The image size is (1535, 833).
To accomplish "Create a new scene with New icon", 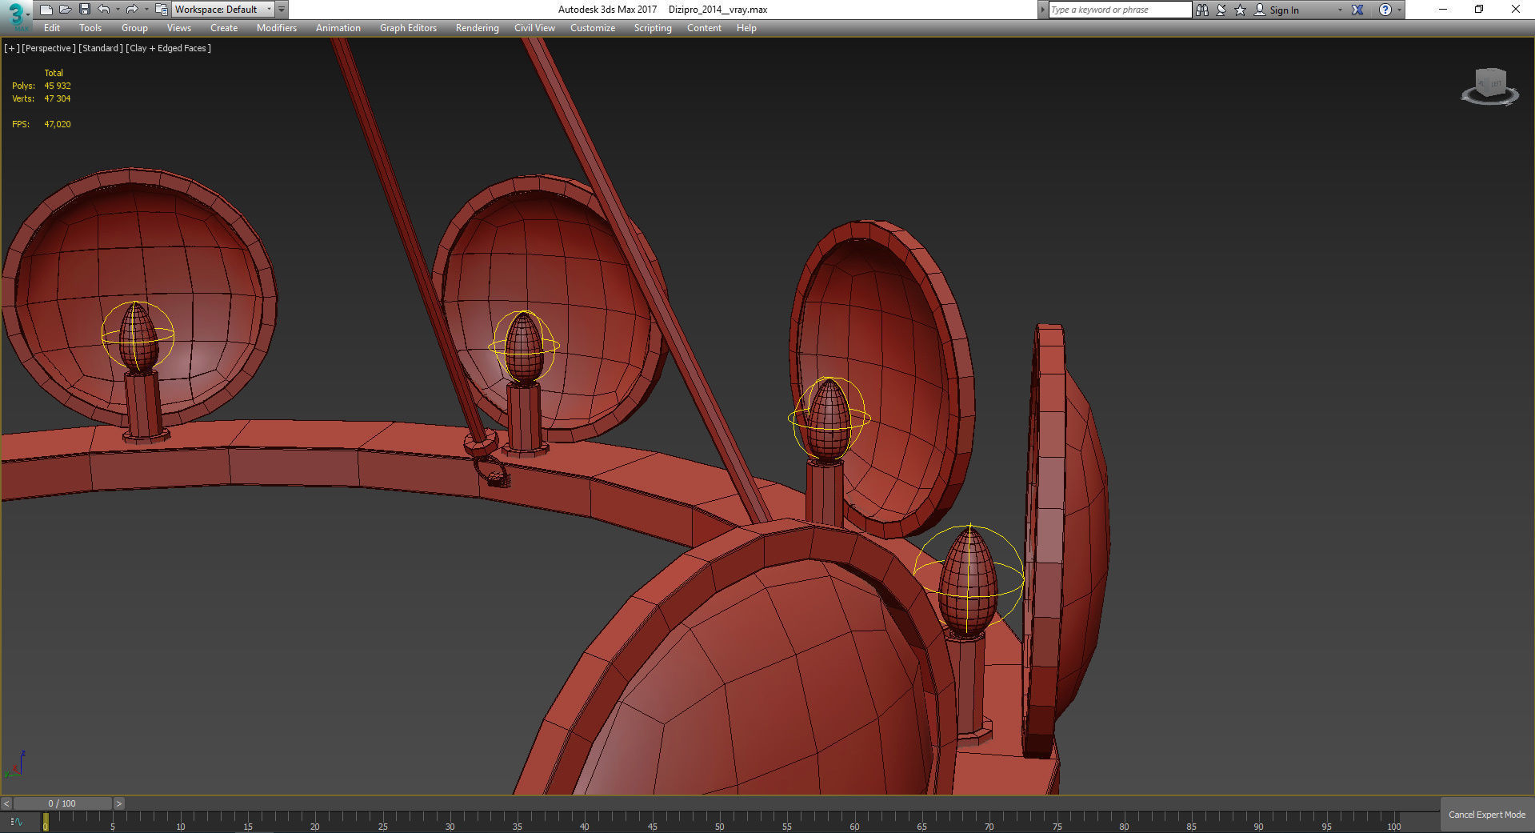I will click(x=46, y=10).
